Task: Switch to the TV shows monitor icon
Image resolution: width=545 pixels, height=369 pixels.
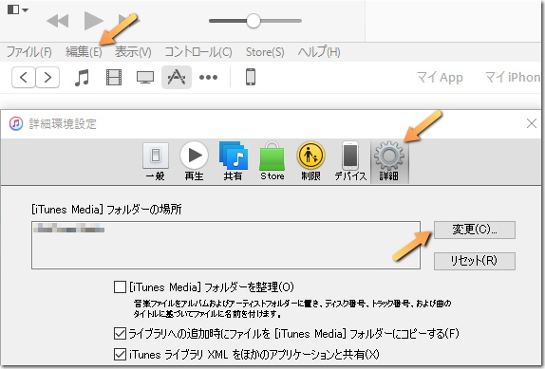Action: (145, 77)
